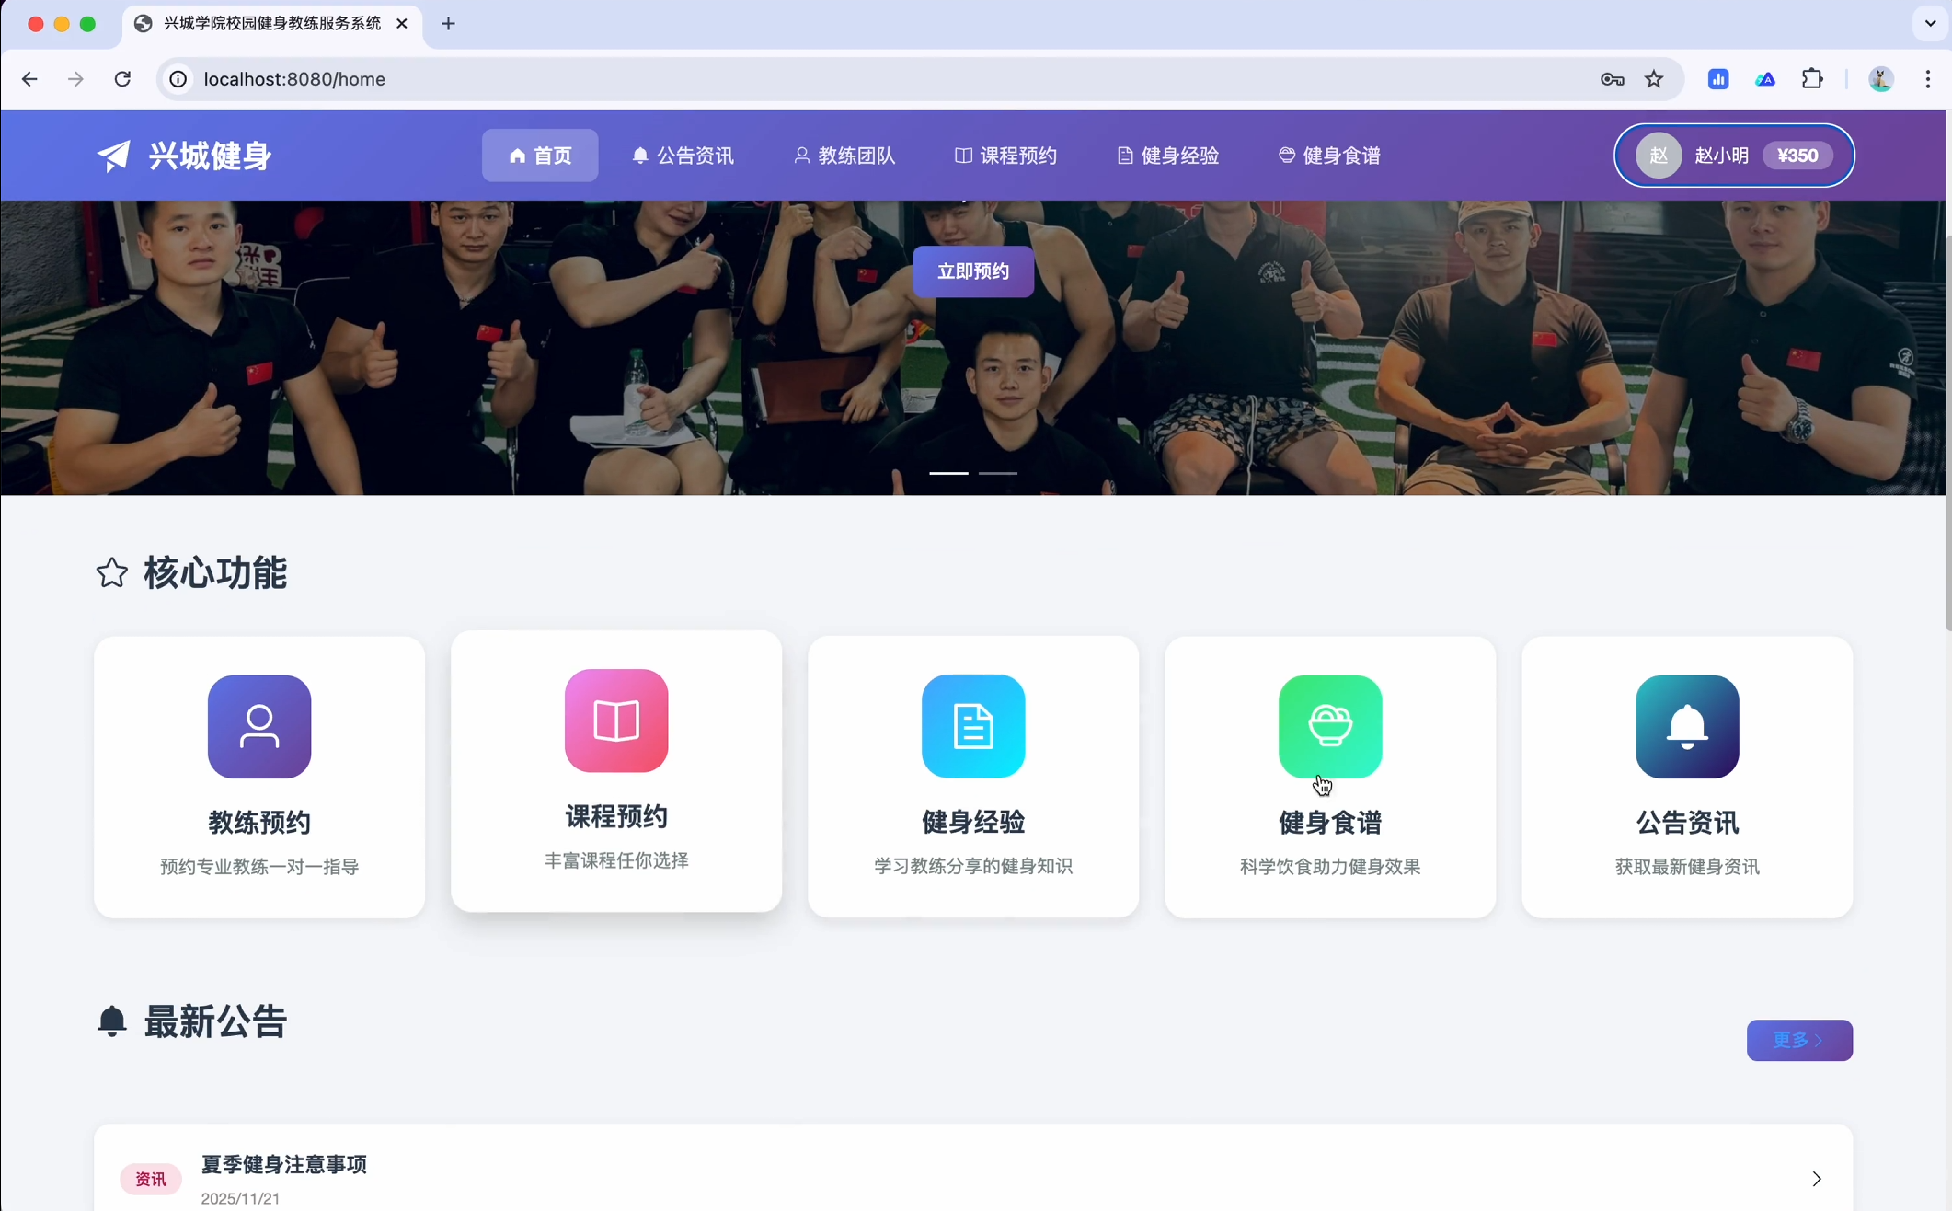
Task: Click the password key icon in address bar
Action: [1612, 79]
